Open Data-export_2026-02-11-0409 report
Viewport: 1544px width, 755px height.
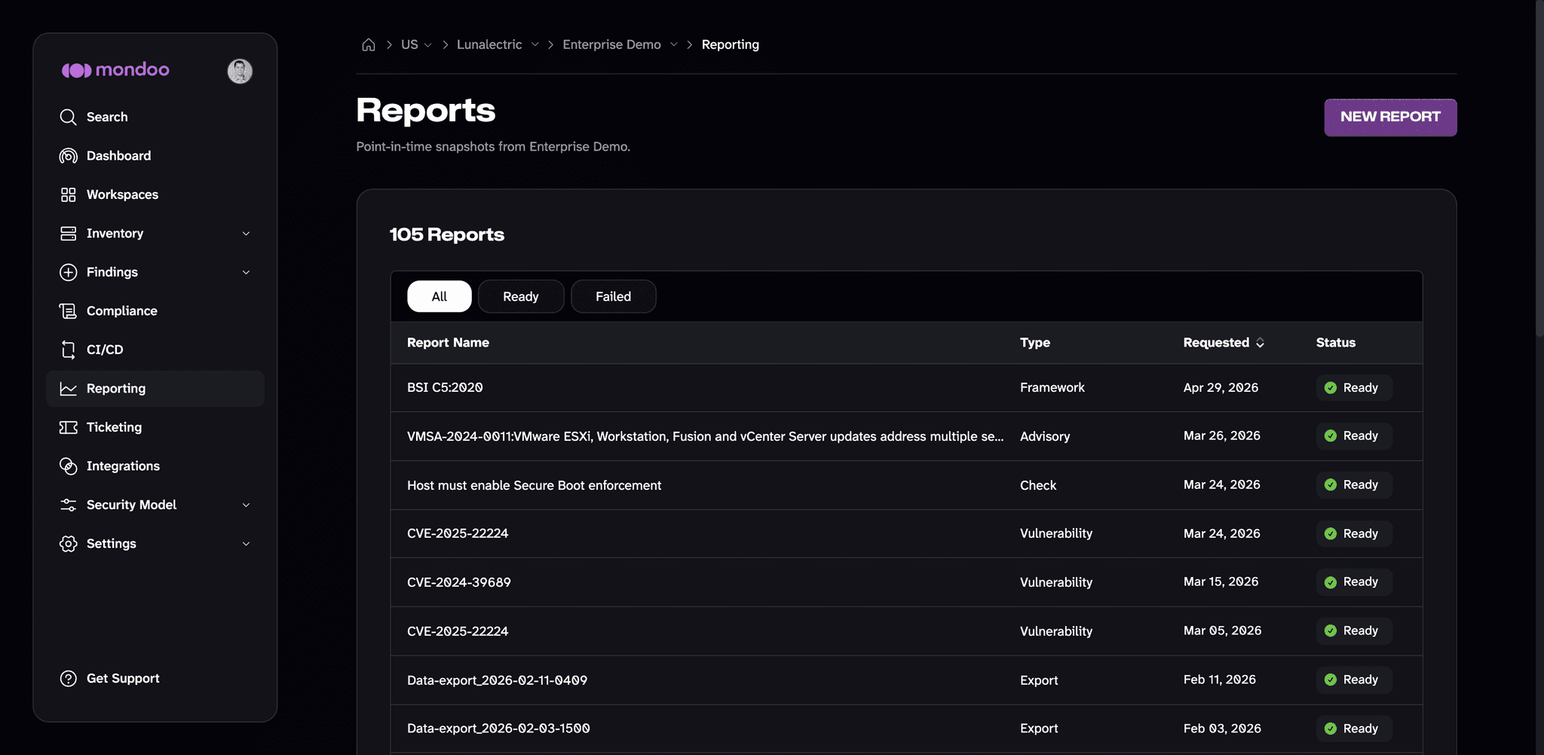point(497,680)
